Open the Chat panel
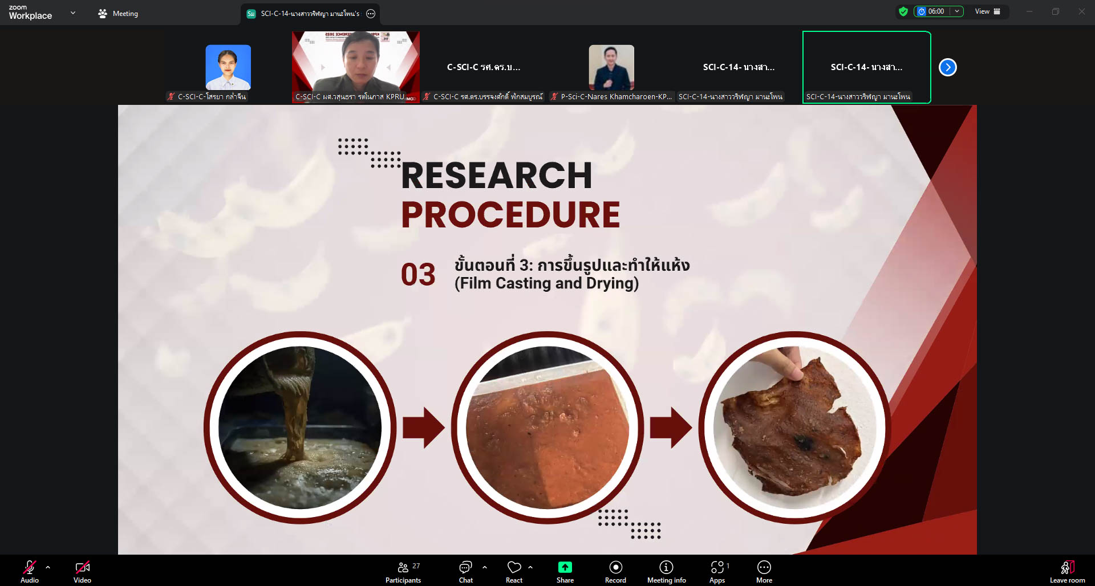This screenshot has width=1095, height=586. click(x=465, y=572)
